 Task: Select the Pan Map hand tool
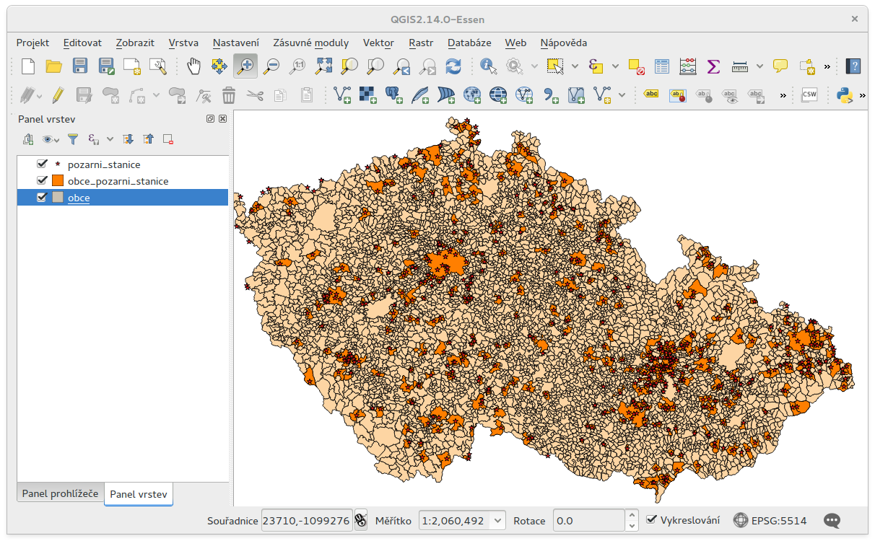click(x=193, y=66)
